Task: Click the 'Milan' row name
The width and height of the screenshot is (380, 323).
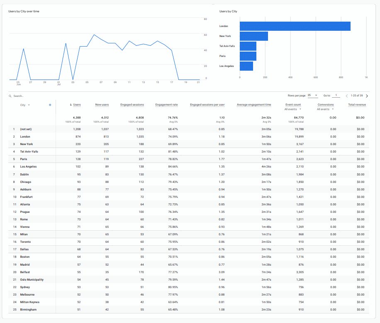Action: [x=24, y=234]
